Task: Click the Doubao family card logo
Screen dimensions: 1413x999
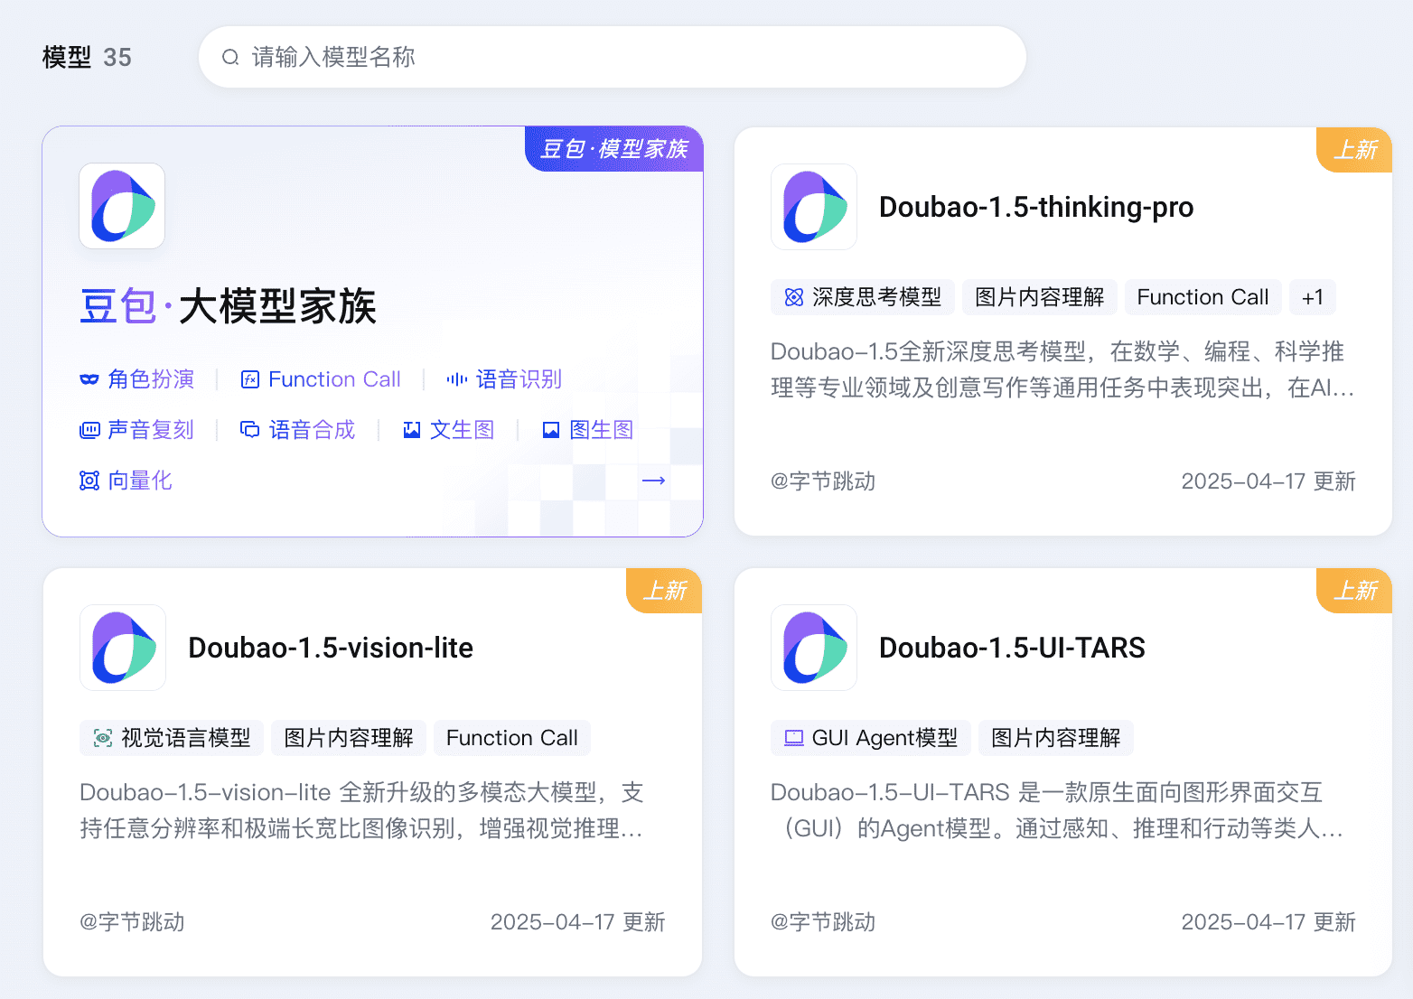Action: tap(122, 206)
